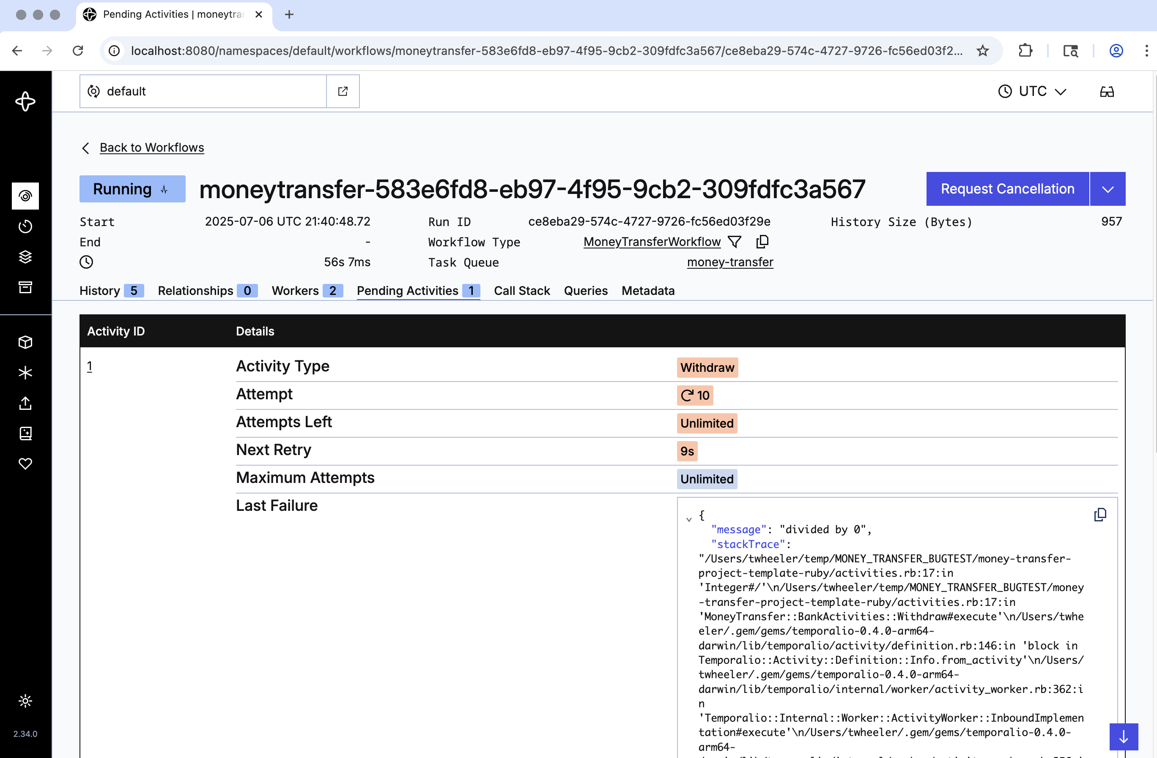Image resolution: width=1157 pixels, height=758 pixels.
Task: Open the History tab
Action: click(100, 290)
